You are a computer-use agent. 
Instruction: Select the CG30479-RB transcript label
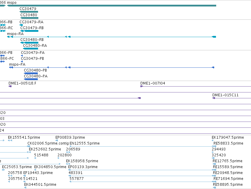click(32, 28)
